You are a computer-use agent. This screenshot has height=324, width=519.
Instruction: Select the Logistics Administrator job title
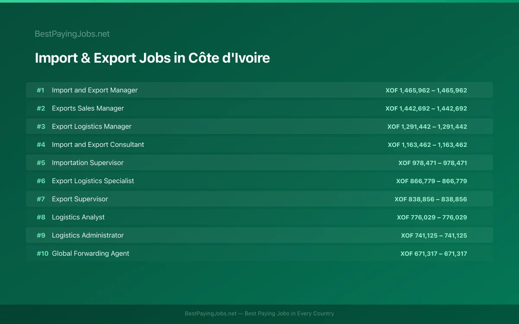tap(88, 235)
